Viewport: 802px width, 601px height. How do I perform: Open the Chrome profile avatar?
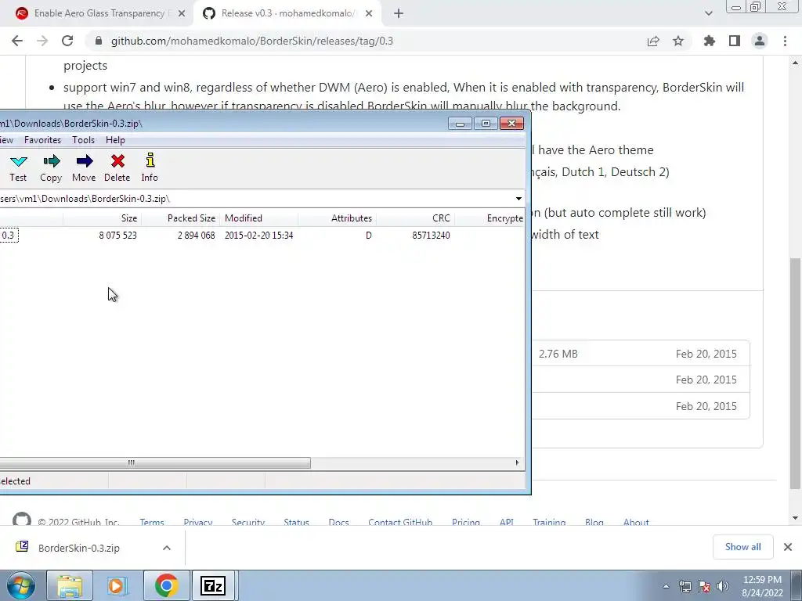pyautogui.click(x=760, y=41)
